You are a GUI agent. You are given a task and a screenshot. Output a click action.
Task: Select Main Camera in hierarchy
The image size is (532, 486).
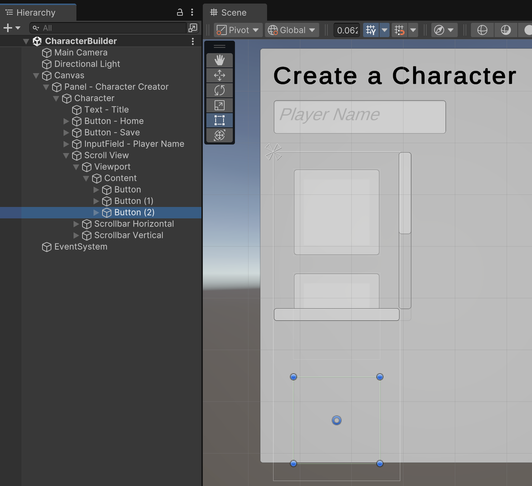pyautogui.click(x=81, y=53)
